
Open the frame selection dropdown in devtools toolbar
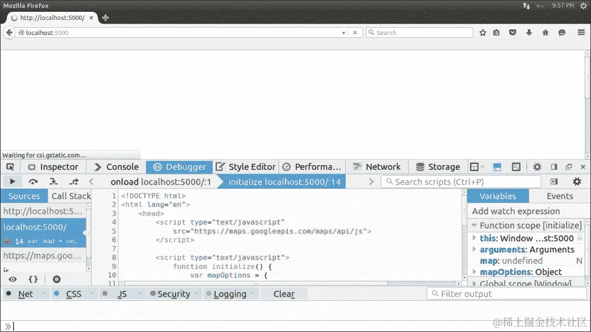[476, 167]
